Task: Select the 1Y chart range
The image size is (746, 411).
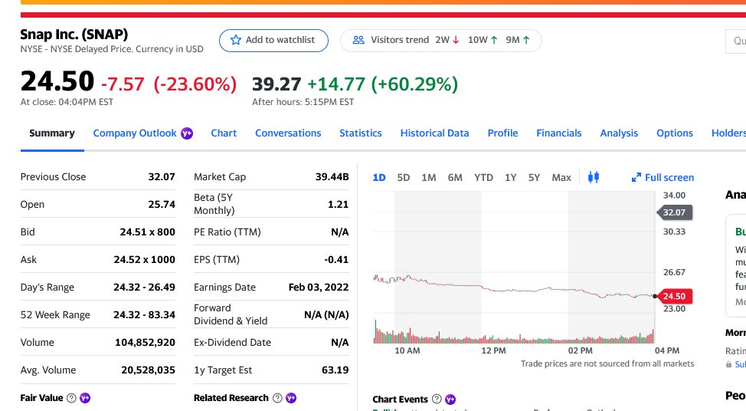Action: 511,178
